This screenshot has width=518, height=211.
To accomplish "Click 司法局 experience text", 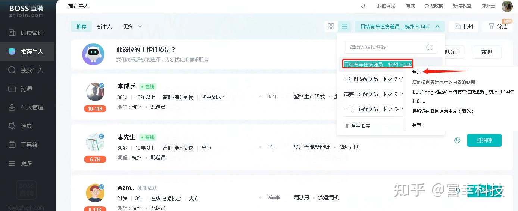I will click(x=301, y=198).
